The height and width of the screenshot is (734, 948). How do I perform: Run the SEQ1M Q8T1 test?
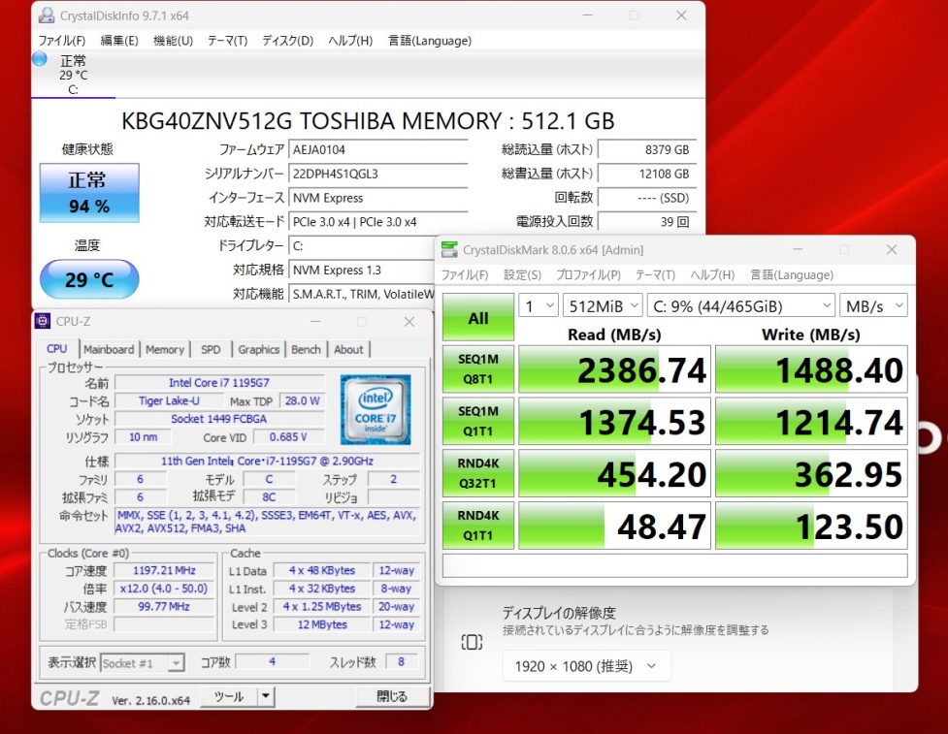point(478,369)
